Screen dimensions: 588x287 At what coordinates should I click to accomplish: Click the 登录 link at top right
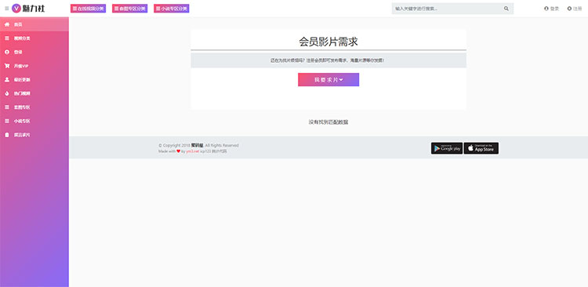pos(552,9)
